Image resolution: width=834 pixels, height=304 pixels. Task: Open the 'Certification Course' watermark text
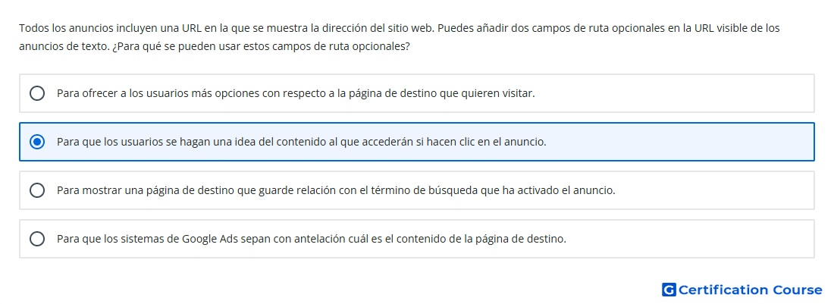point(750,290)
